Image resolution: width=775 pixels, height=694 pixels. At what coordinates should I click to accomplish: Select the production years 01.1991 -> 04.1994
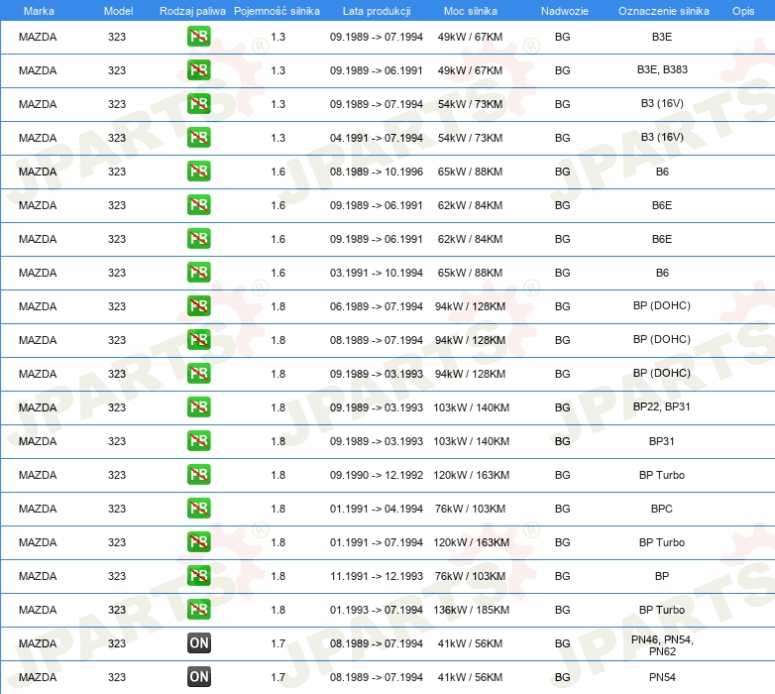[377, 509]
